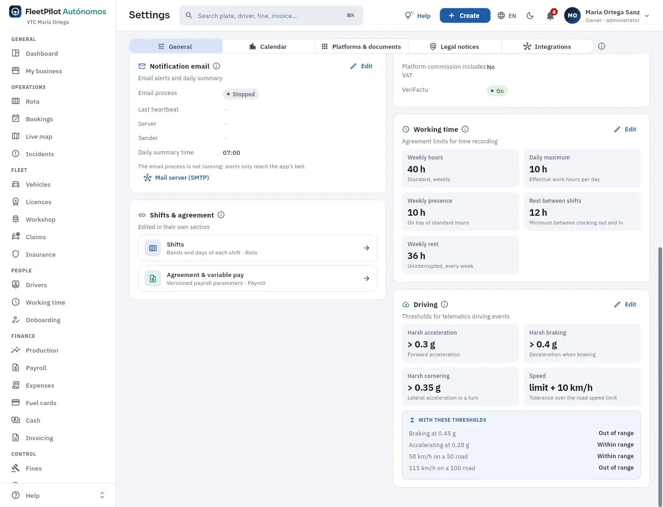Viewport: 663px width, 507px height.
Task: Click the Stopped email process badge
Action: [241, 94]
